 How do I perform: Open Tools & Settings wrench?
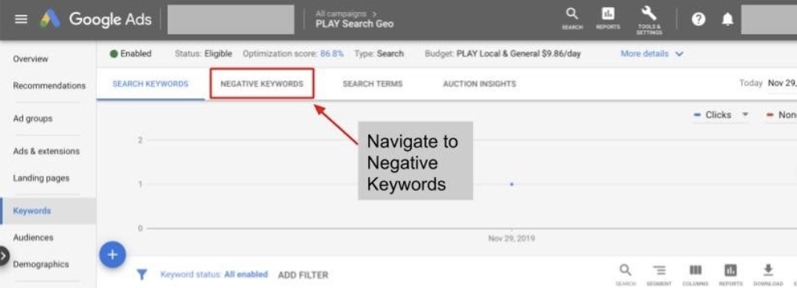point(649,20)
